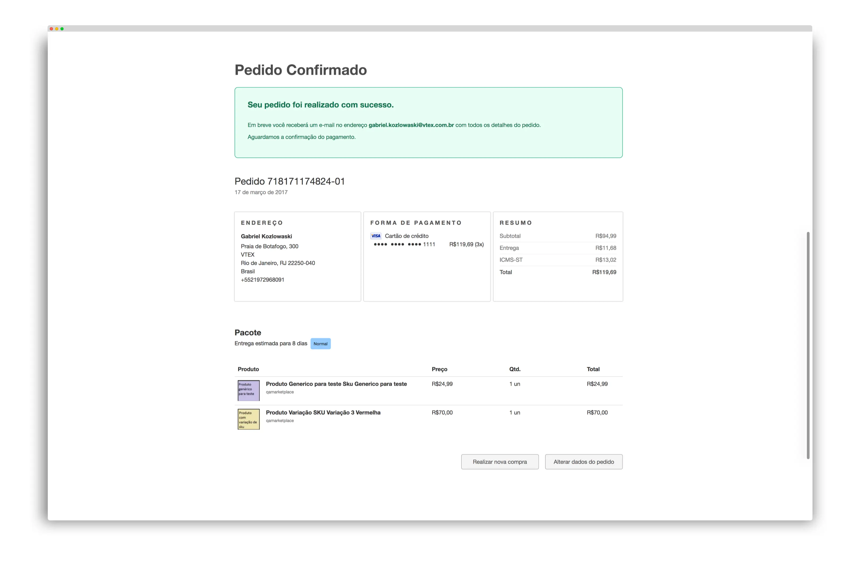The height and width of the screenshot is (577, 860).
Task: Open Produto Variação SKU Variação 3 Vermelha
Action: coord(323,412)
